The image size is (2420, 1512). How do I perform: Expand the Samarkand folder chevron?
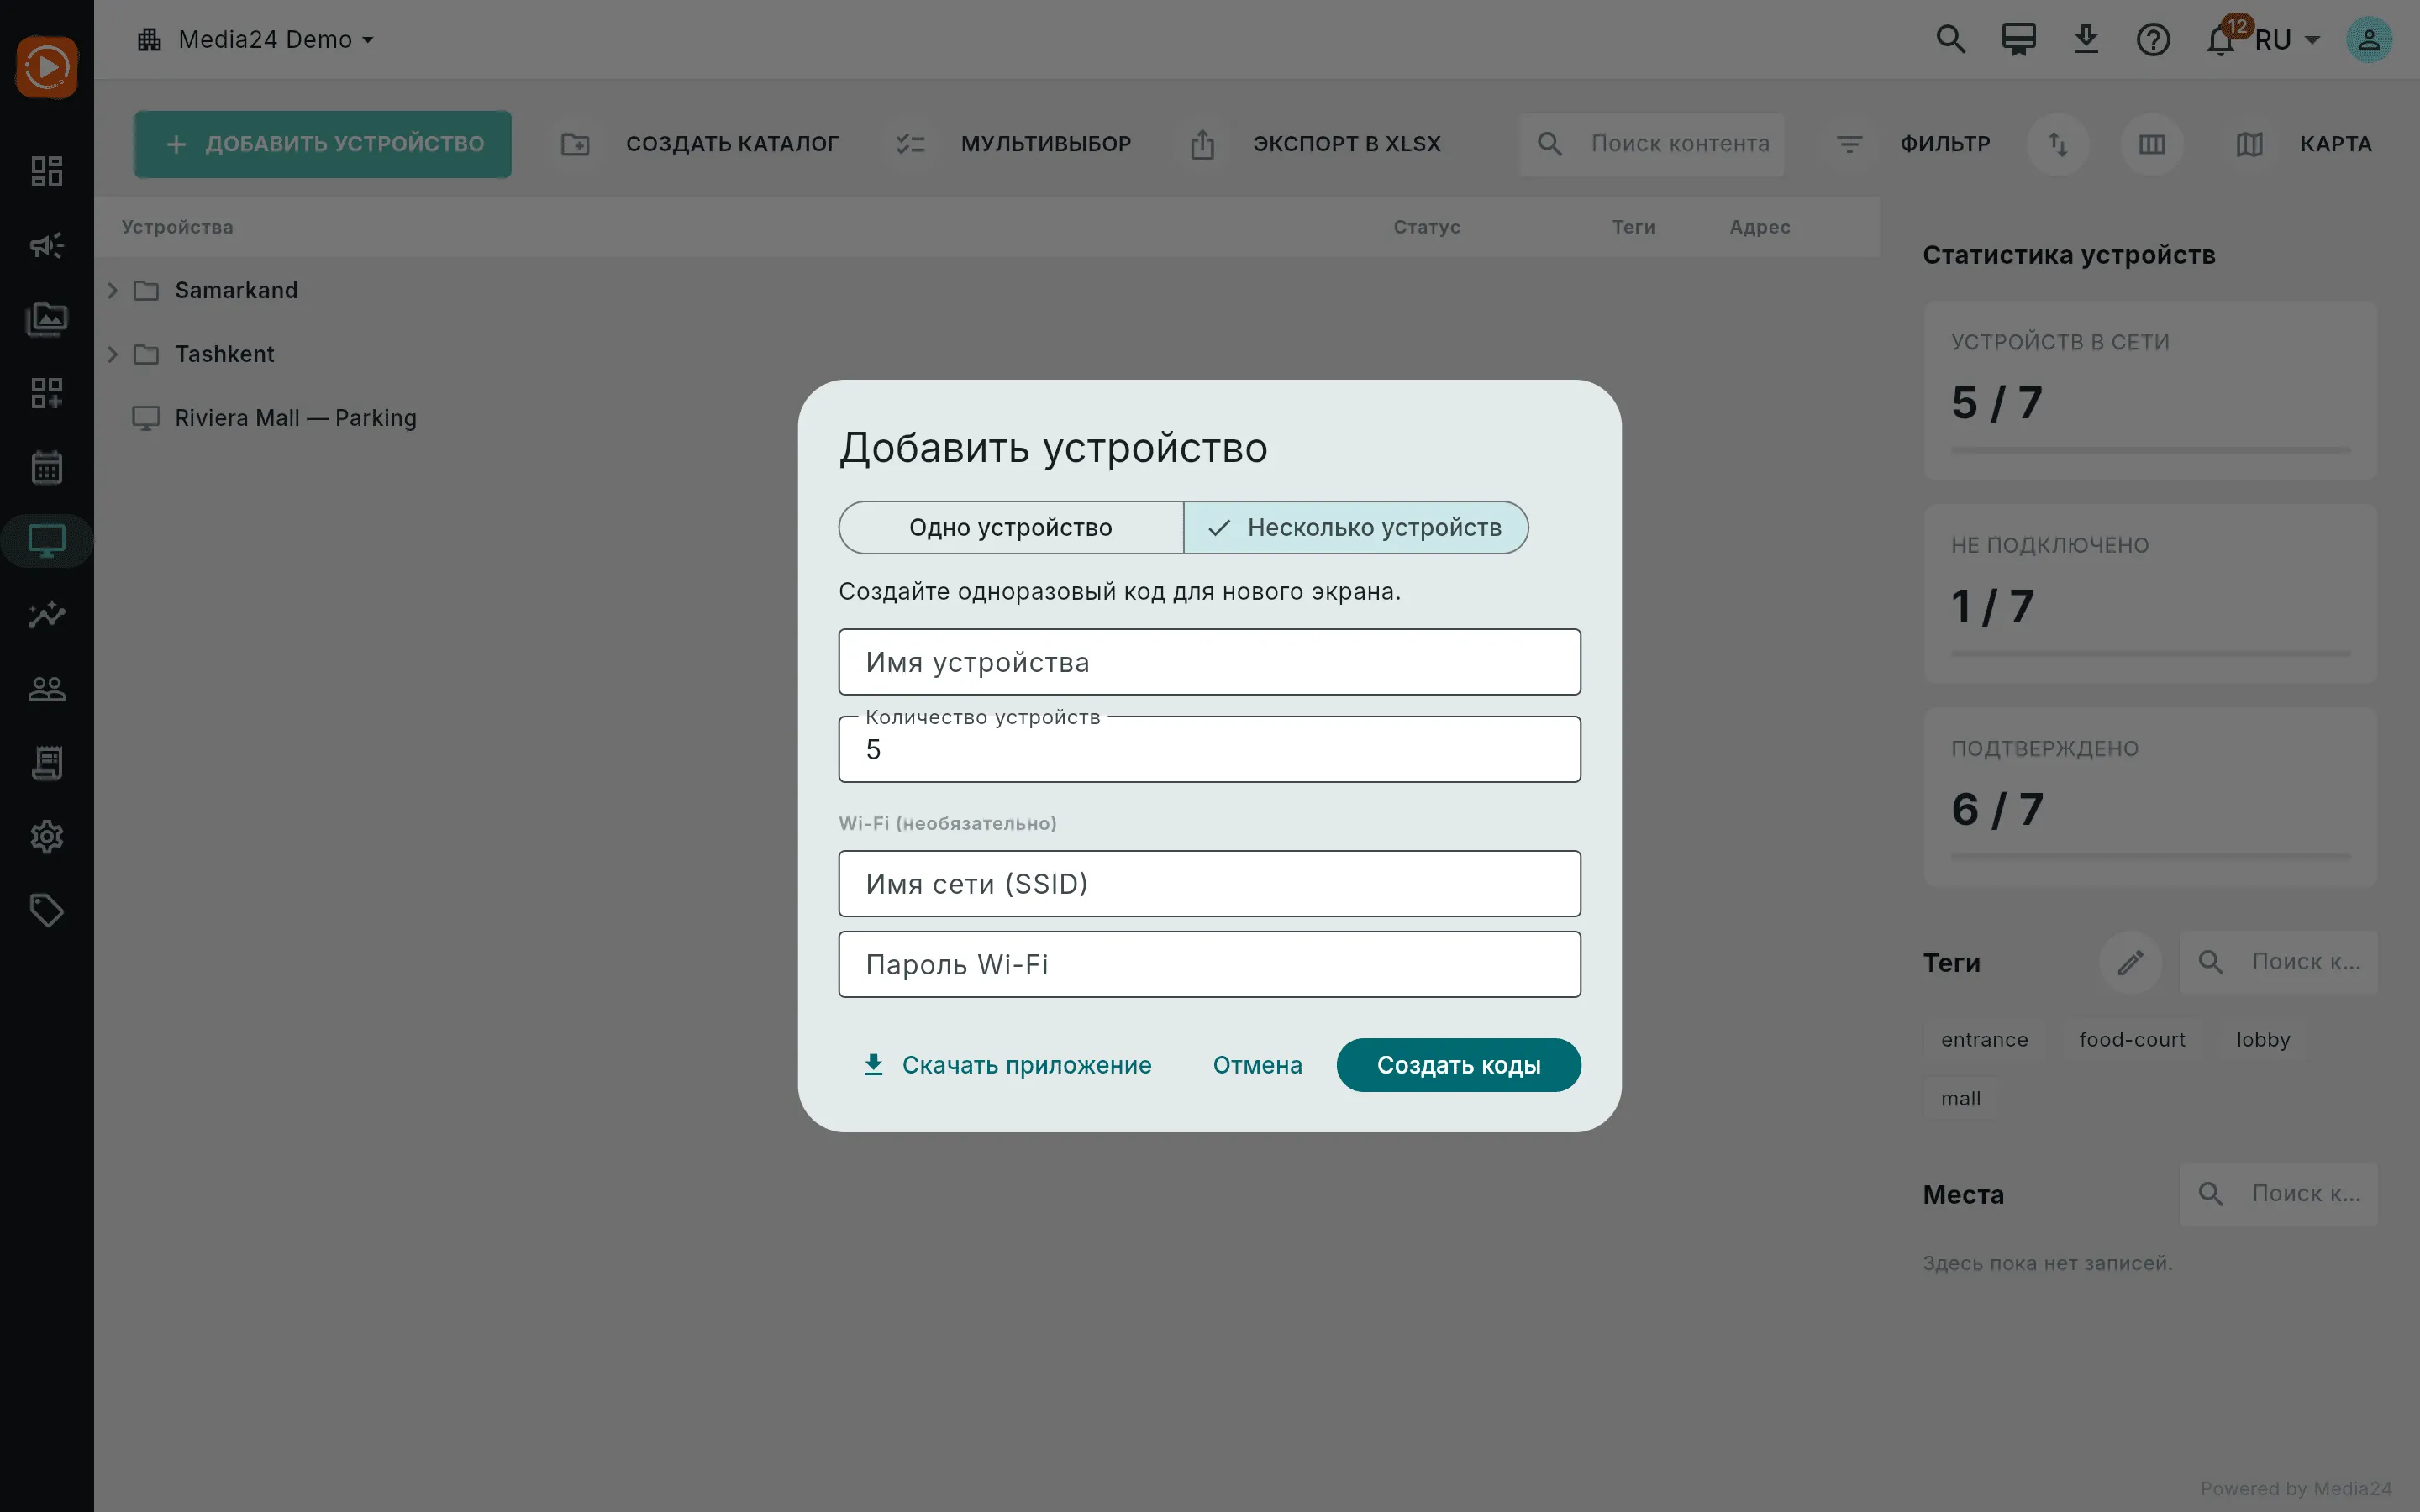pos(113,290)
